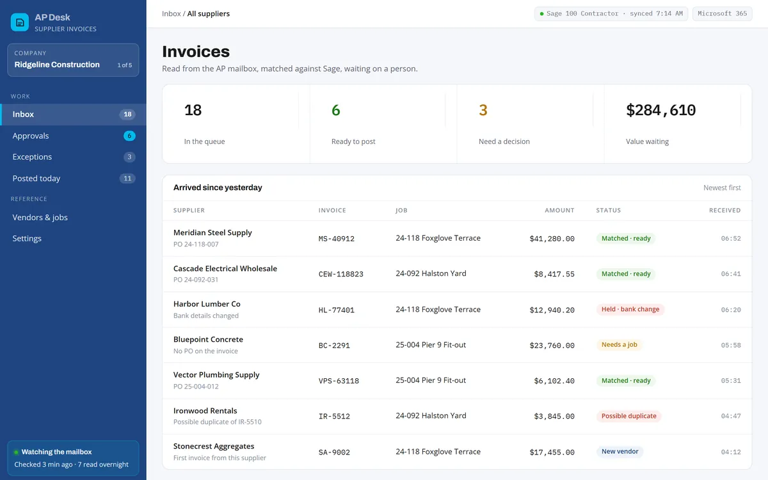
Task: Click amount $12,940.20
Action: click(552, 310)
